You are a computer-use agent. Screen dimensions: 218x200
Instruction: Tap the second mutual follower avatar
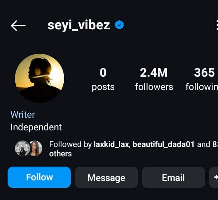click(x=35, y=148)
